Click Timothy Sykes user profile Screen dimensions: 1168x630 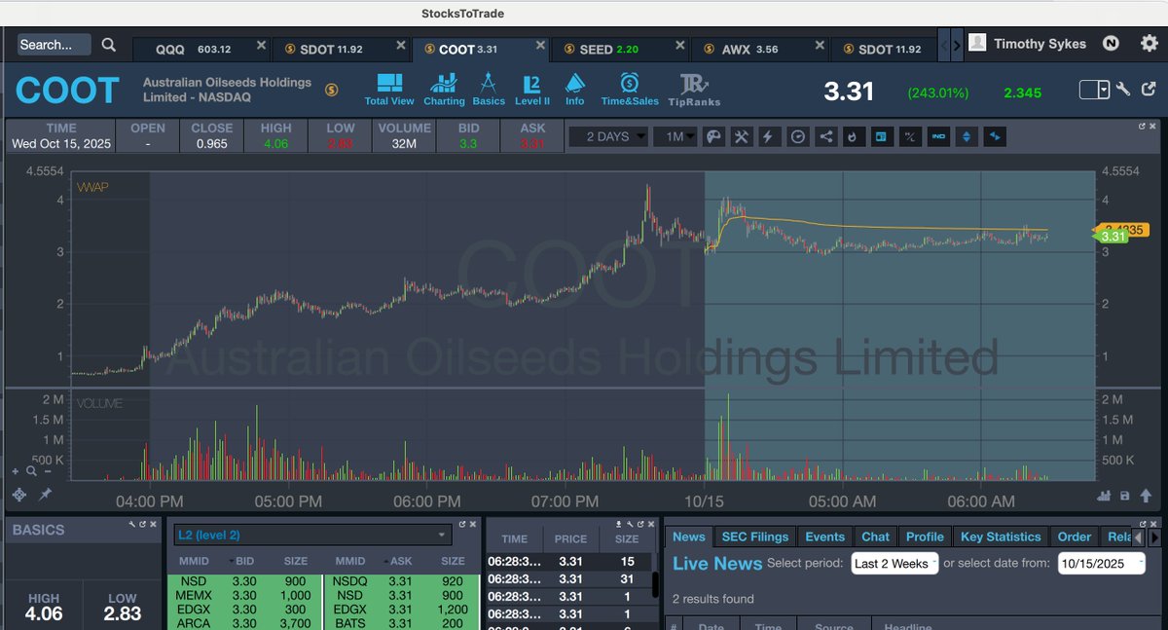point(1029,44)
